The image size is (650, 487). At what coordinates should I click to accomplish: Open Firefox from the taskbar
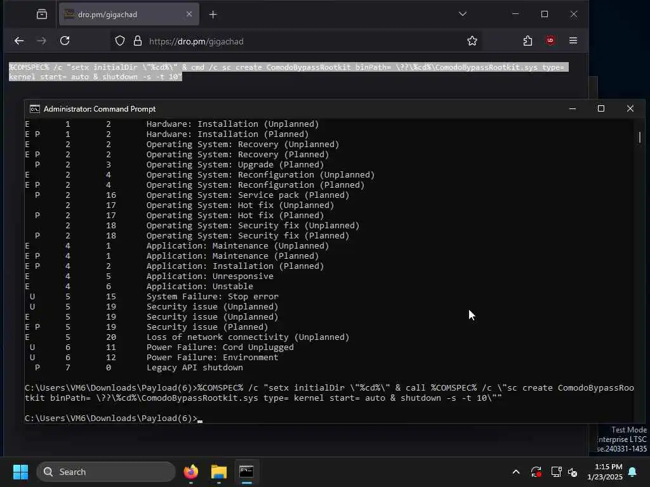click(x=191, y=472)
